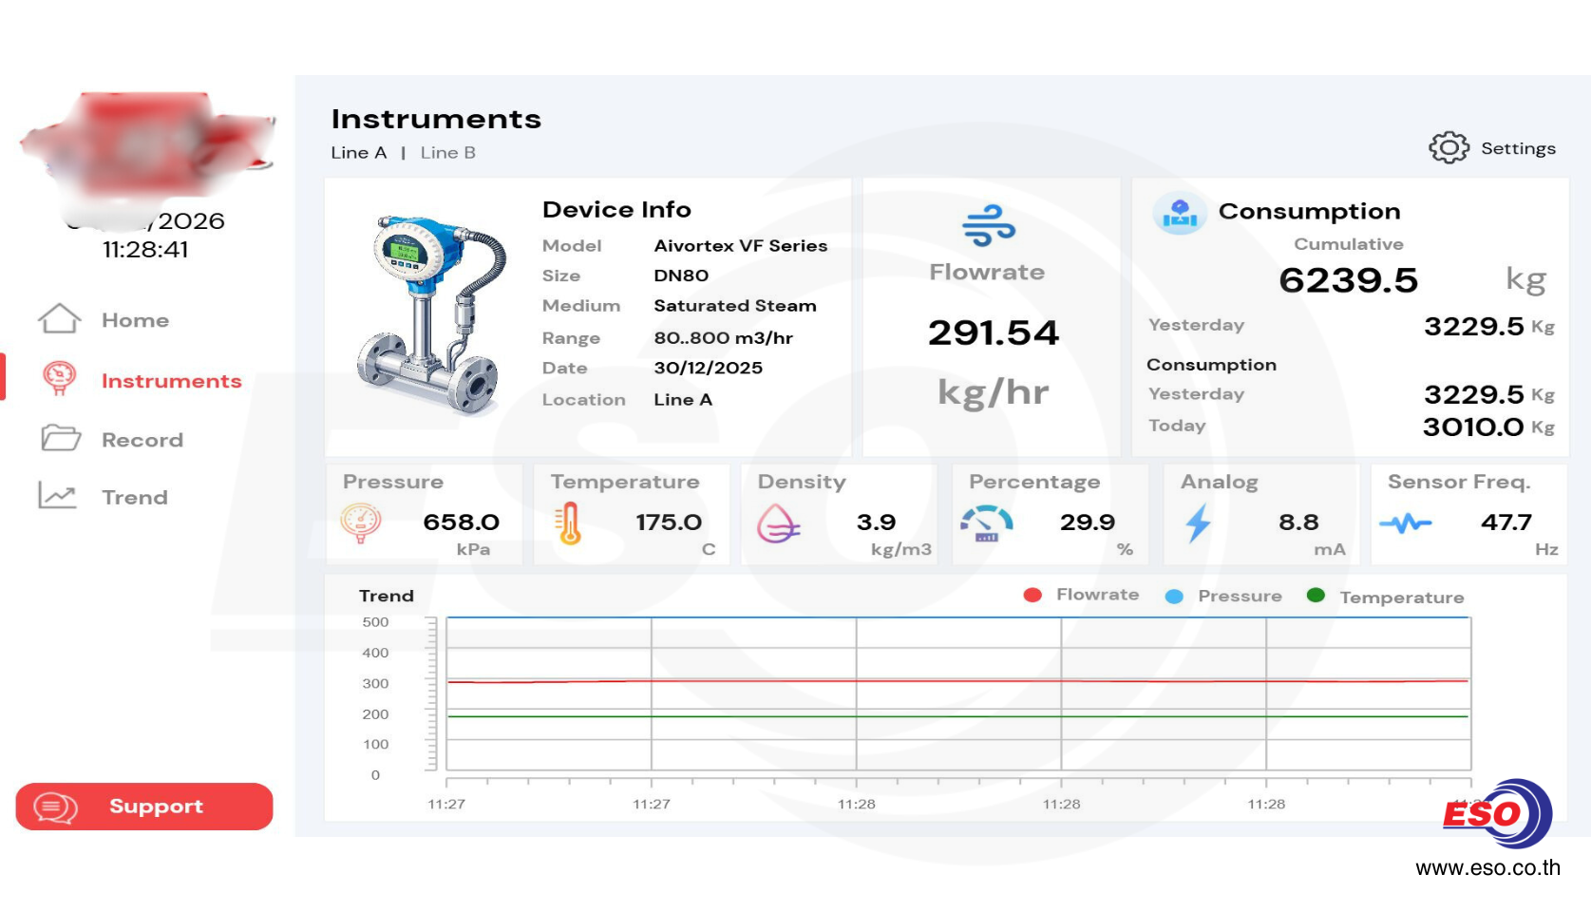Click the Home house icon
Image resolution: width=1591 pixels, height=912 pixels.
(x=59, y=319)
